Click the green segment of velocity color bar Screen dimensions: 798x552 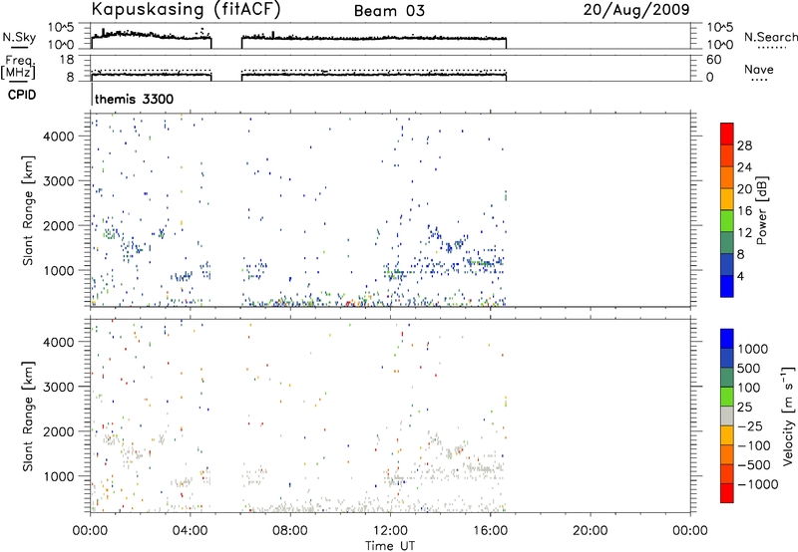(727, 397)
